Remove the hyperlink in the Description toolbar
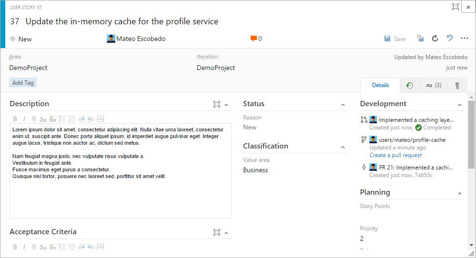 (x=53, y=119)
